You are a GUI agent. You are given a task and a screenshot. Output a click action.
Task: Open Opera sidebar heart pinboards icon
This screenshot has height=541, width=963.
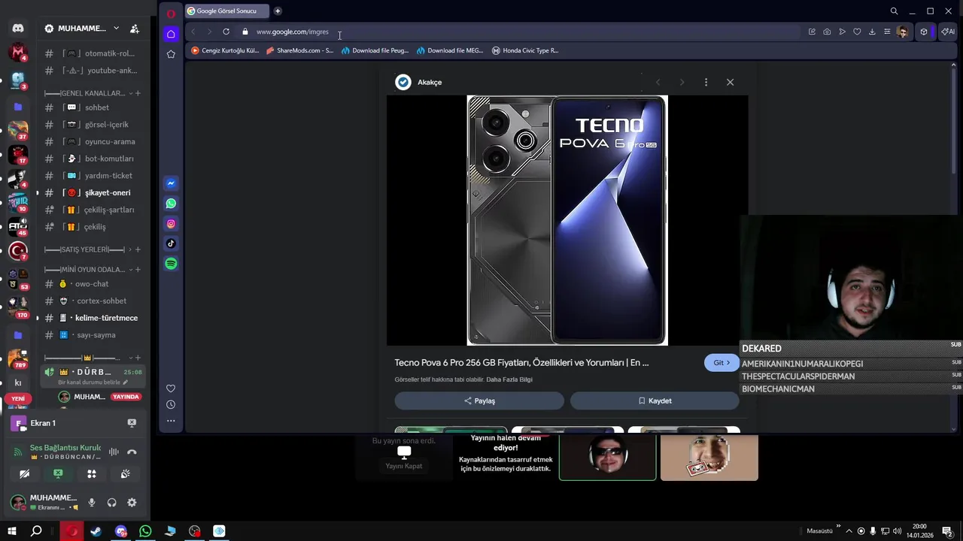171,388
